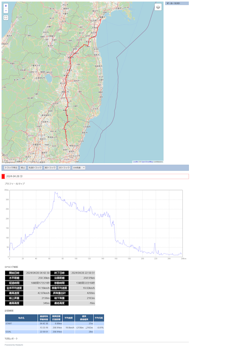The height and width of the screenshot is (347, 234).
Task: Click the 最高速度 label cell
Action: click(14, 293)
